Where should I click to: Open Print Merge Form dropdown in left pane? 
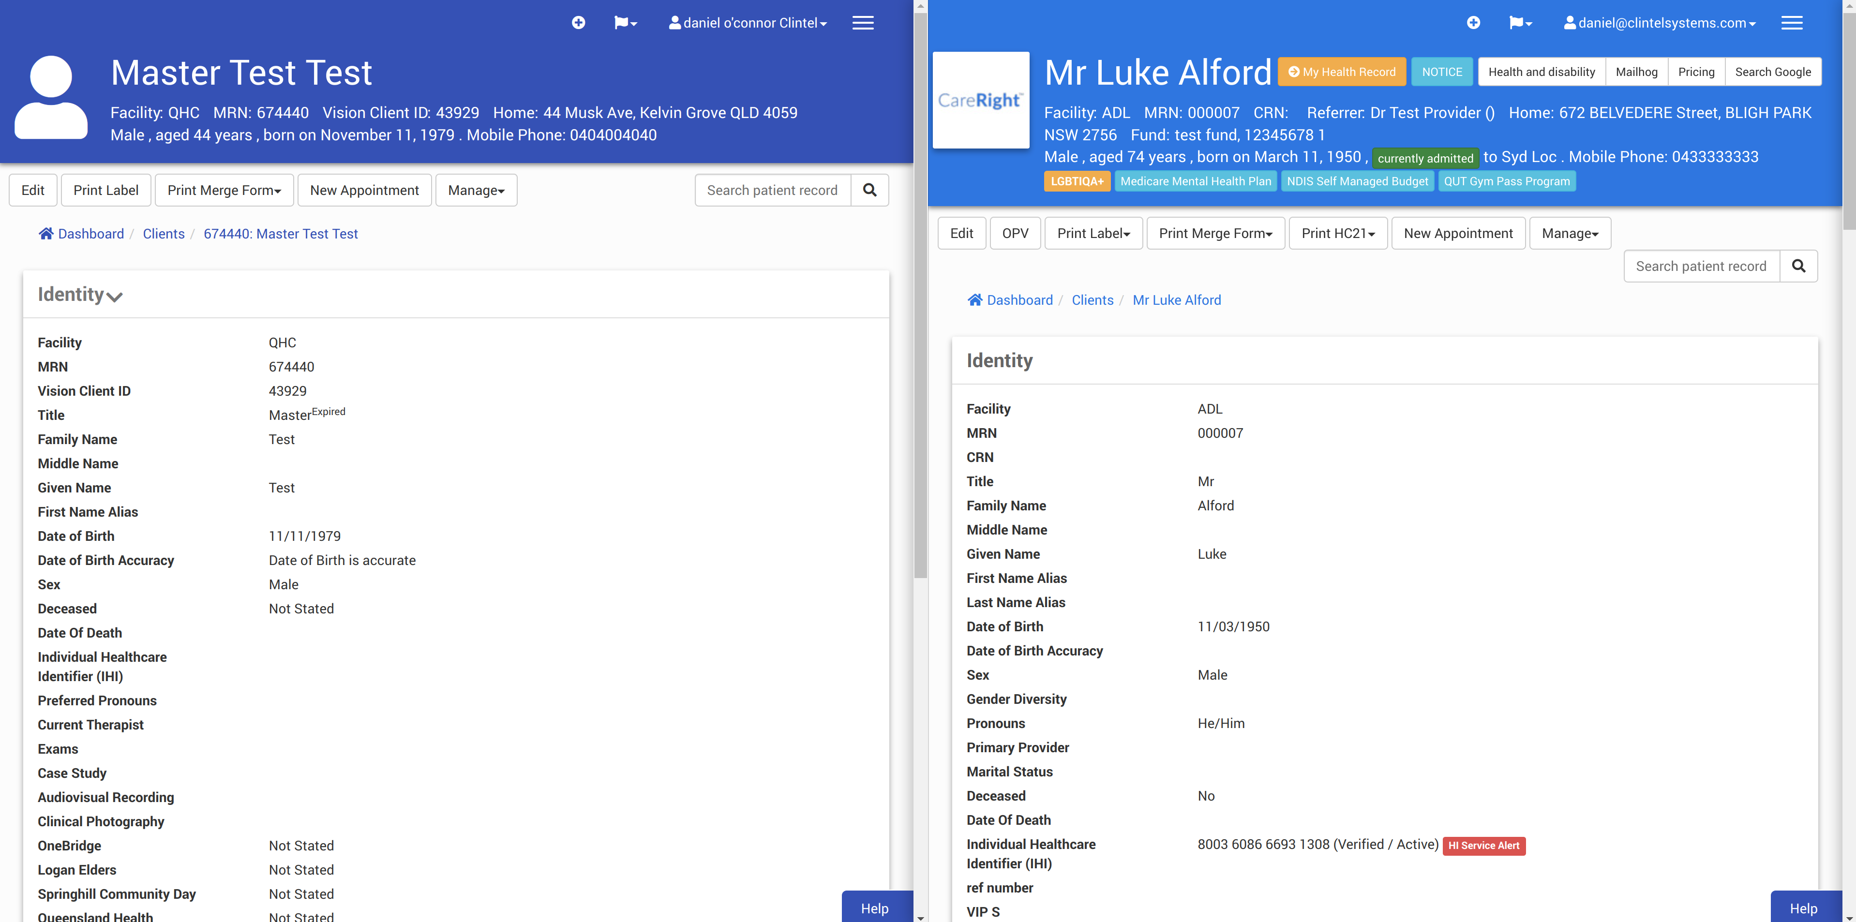click(x=224, y=190)
